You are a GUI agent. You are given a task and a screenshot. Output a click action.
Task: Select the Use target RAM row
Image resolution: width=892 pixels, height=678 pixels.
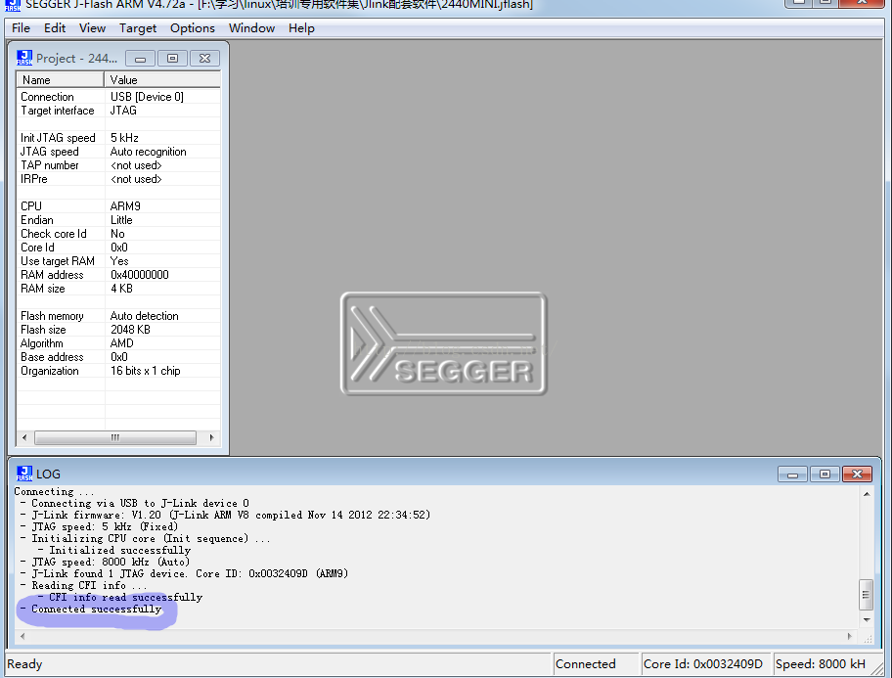[x=118, y=260]
